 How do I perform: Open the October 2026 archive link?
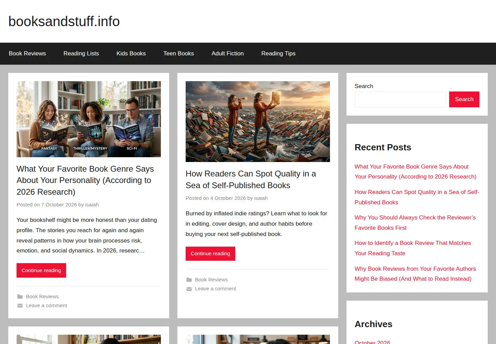pos(372,342)
